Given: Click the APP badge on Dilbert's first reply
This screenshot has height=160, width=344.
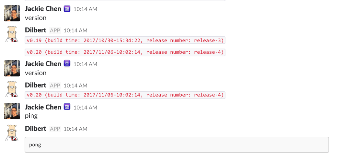Looking at the screenshot, I should point(55,30).
